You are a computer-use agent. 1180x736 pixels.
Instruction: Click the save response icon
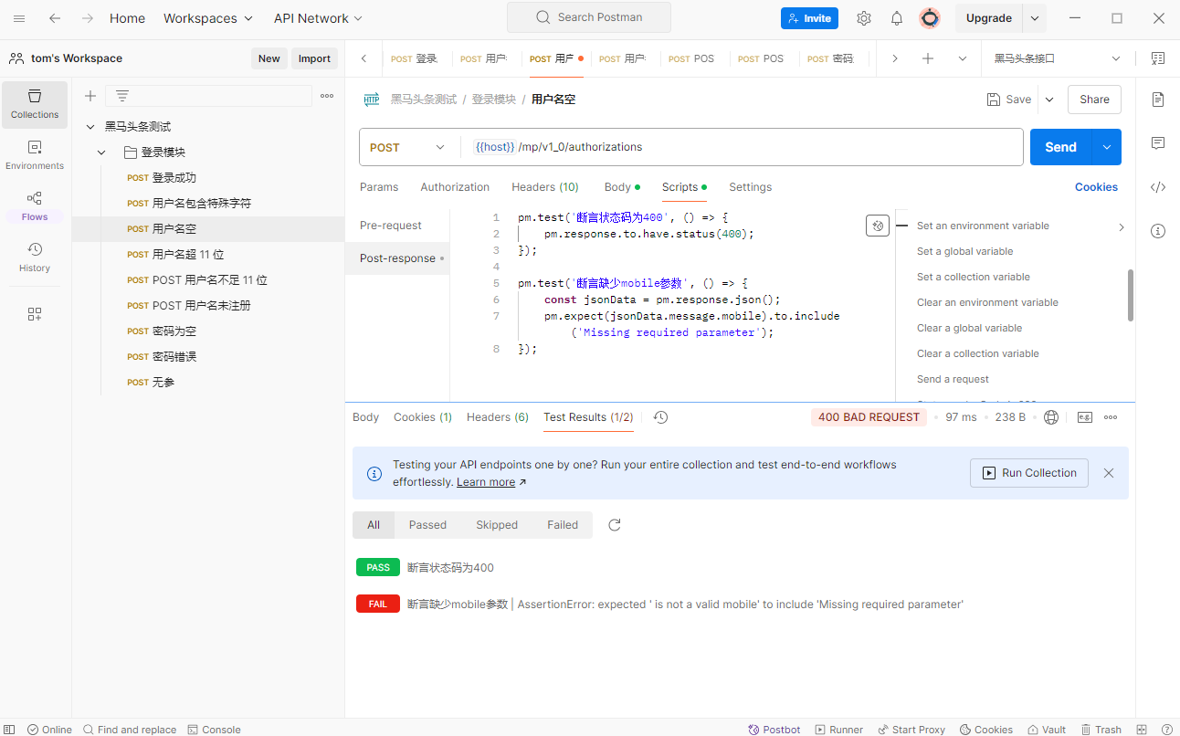coord(1085,417)
